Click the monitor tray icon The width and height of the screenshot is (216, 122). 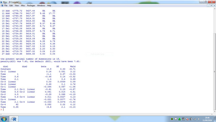183,119
